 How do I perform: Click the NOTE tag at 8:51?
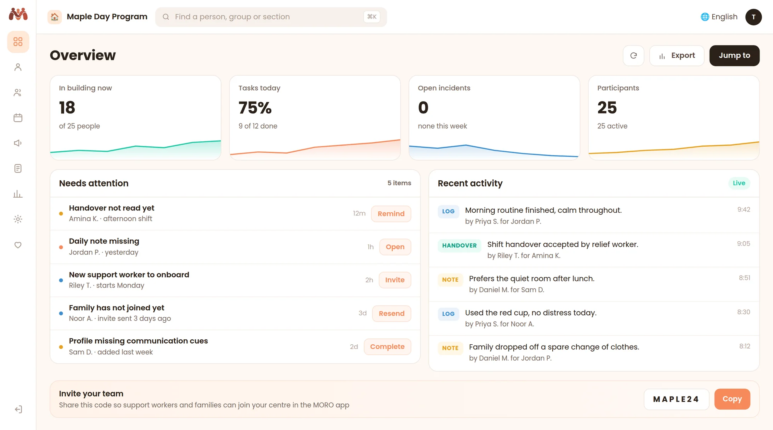pyautogui.click(x=450, y=280)
